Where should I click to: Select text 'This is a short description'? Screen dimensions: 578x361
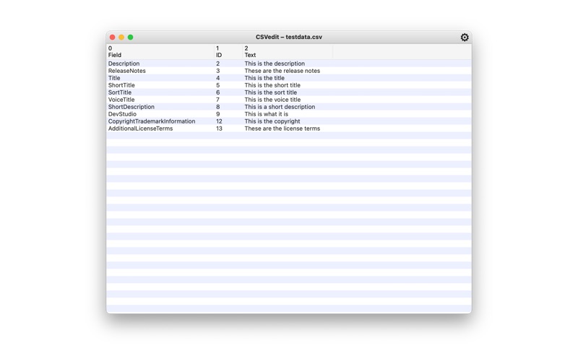[x=280, y=107]
